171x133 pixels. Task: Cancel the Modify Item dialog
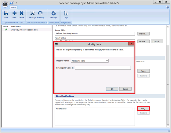125,89
